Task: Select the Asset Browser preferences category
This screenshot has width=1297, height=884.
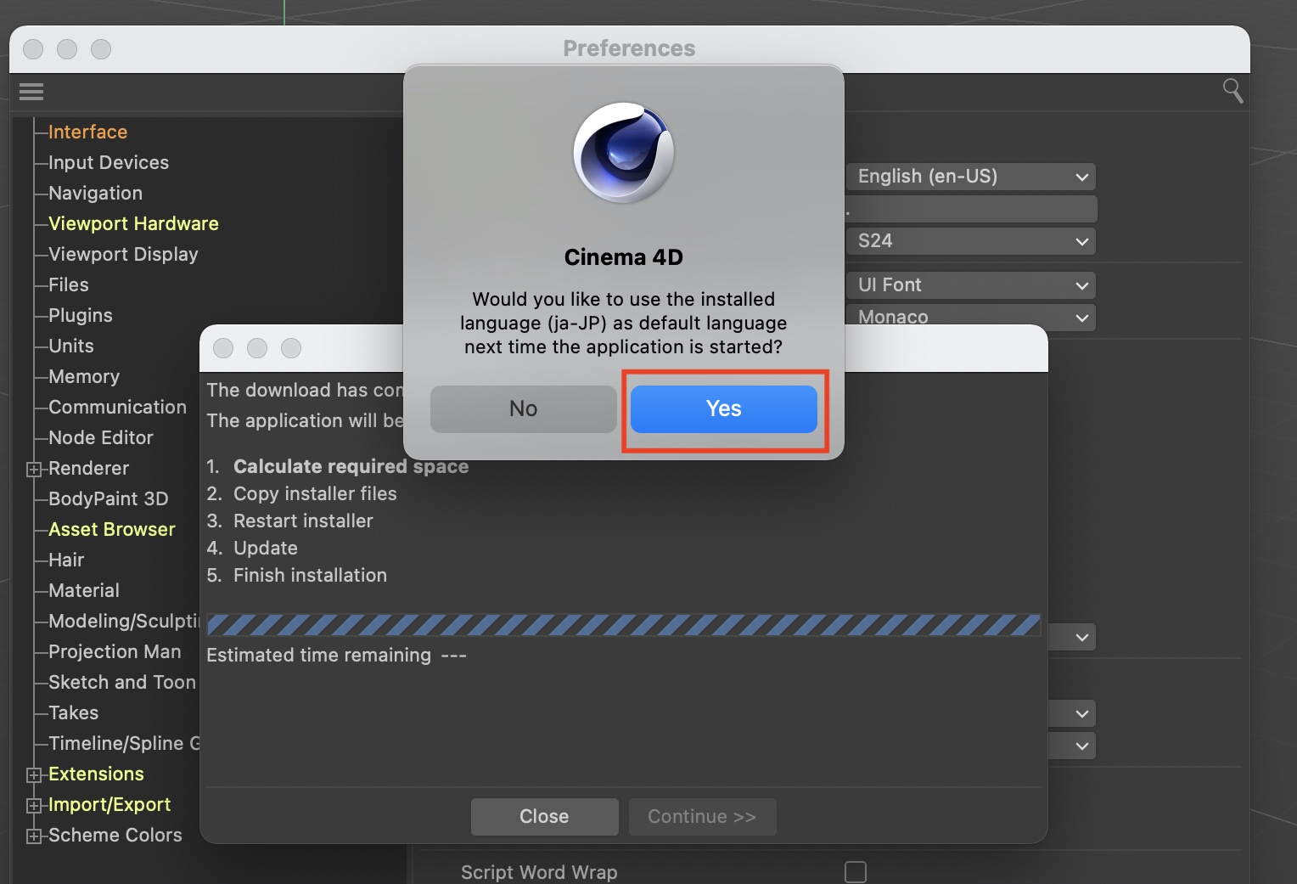Action: [111, 530]
